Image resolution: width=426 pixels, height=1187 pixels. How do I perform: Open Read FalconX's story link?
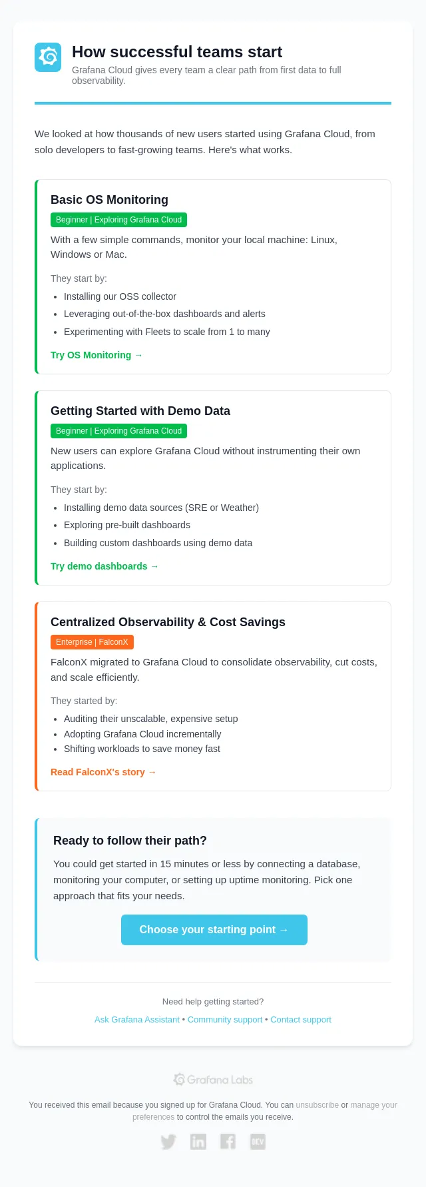tap(103, 772)
